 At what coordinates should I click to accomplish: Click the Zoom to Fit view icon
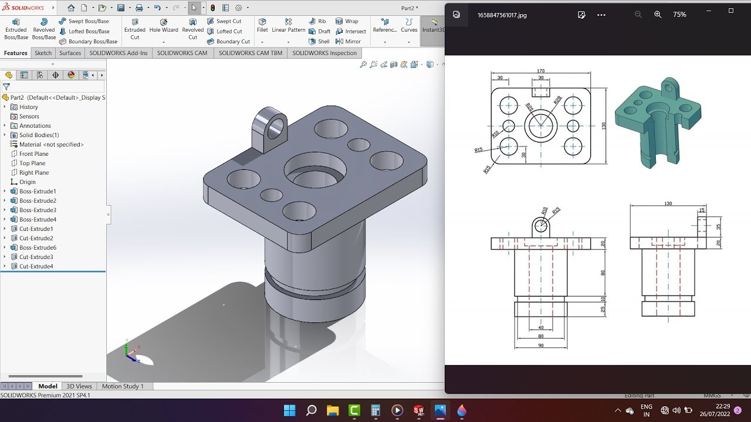363,64
